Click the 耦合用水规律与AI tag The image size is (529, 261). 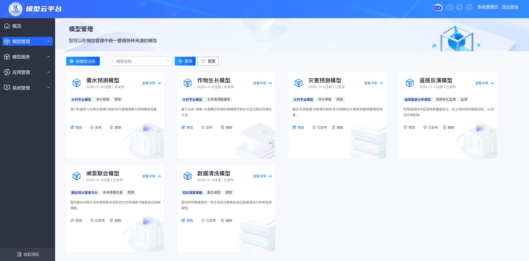click(x=85, y=192)
